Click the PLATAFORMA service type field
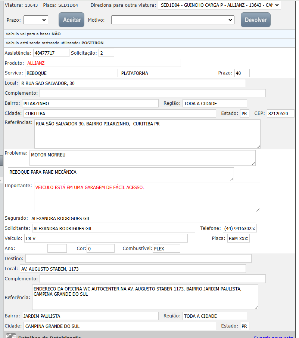Image resolution: width=299 pixels, height=338 pixels. (x=166, y=73)
